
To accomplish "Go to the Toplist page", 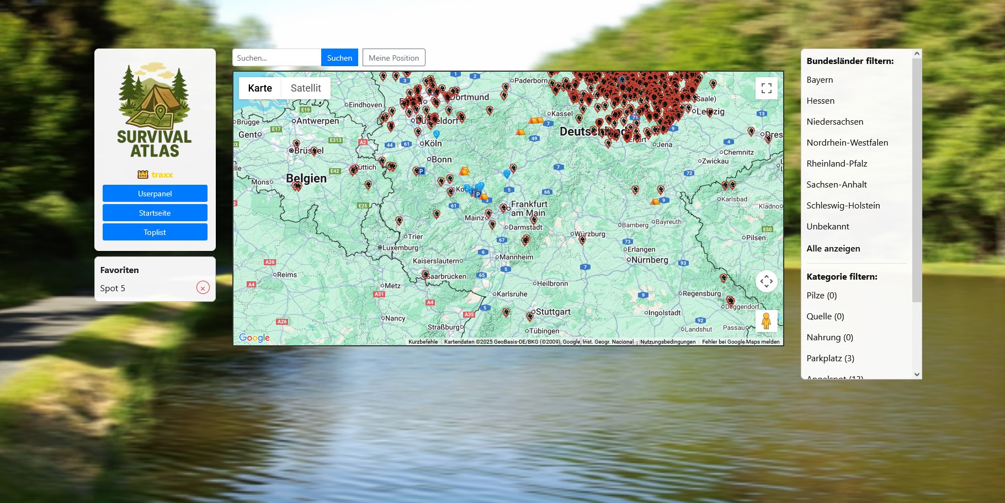I will click(155, 232).
